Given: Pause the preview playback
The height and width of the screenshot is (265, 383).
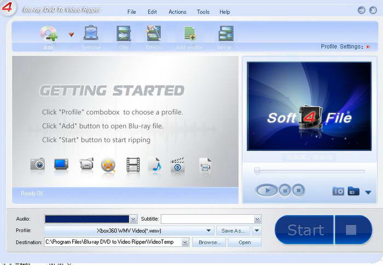Looking at the screenshot, I should 285,190.
